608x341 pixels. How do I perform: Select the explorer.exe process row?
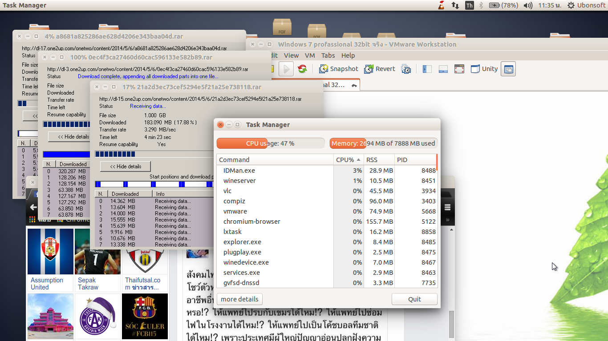point(327,242)
